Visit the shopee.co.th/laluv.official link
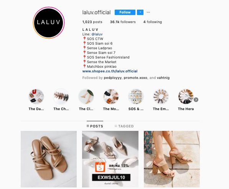229x189 pixels. (x=110, y=71)
